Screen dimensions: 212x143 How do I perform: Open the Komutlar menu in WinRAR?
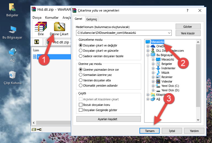pyautogui.click(x=52, y=18)
